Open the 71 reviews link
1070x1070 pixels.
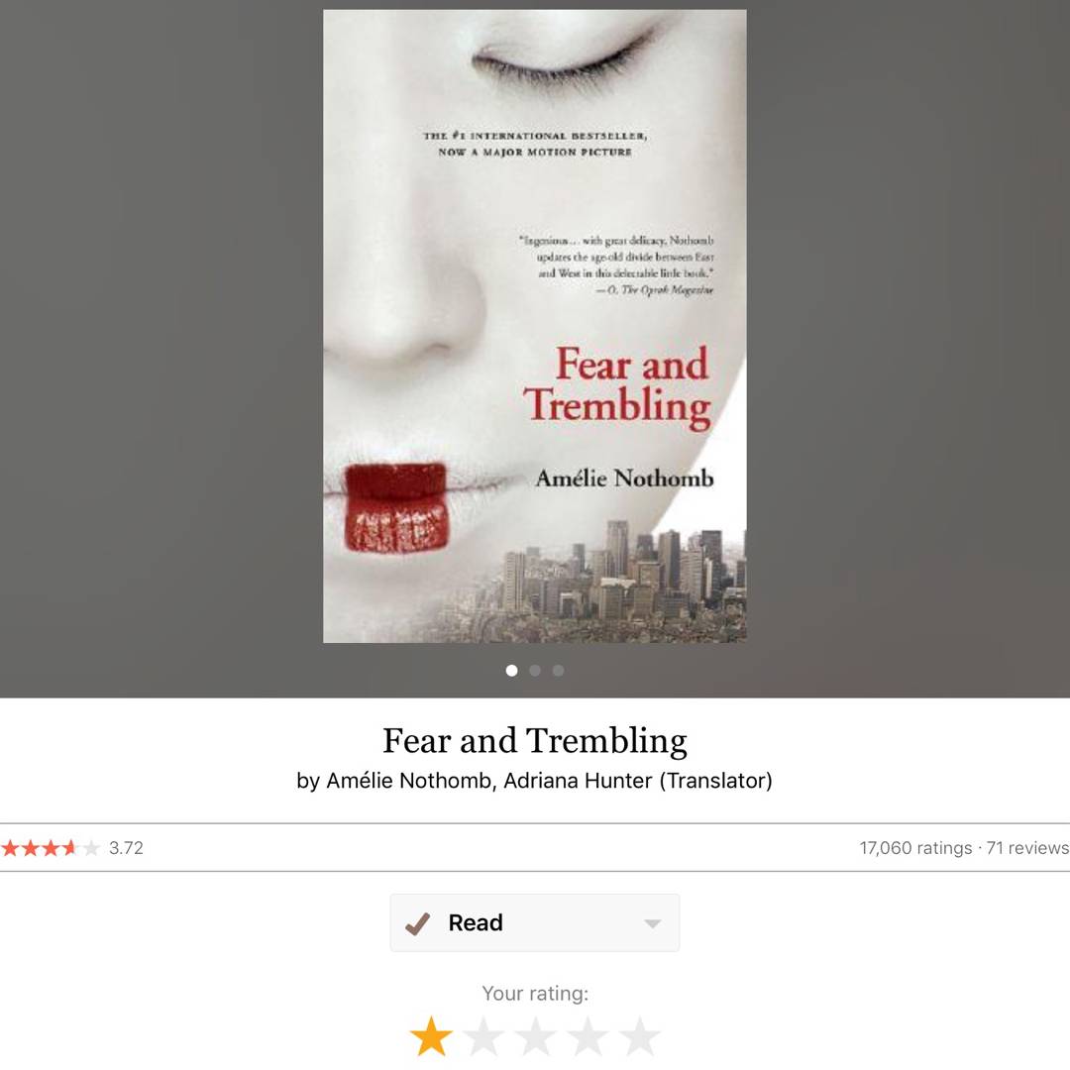point(1027,847)
